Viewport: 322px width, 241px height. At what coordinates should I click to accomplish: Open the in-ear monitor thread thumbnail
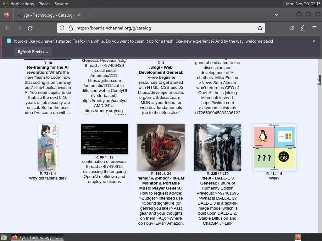[x=161, y=147]
